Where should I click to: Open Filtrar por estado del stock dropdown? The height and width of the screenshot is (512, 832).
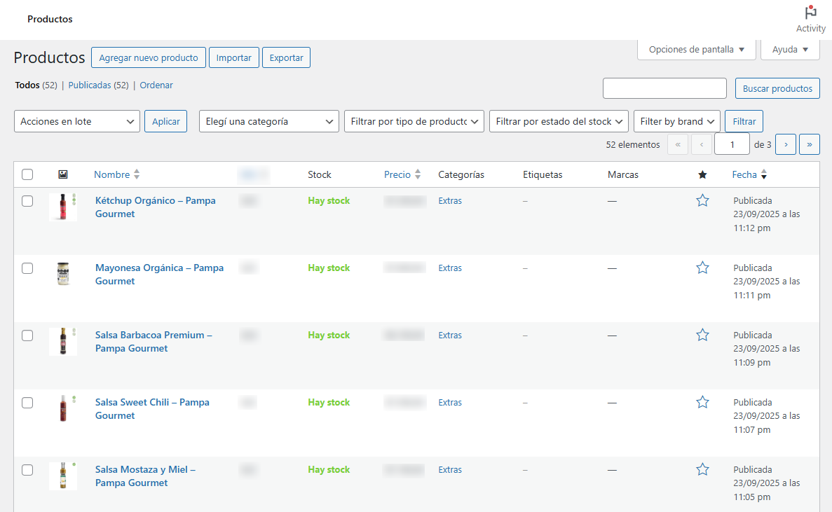pyautogui.click(x=558, y=121)
